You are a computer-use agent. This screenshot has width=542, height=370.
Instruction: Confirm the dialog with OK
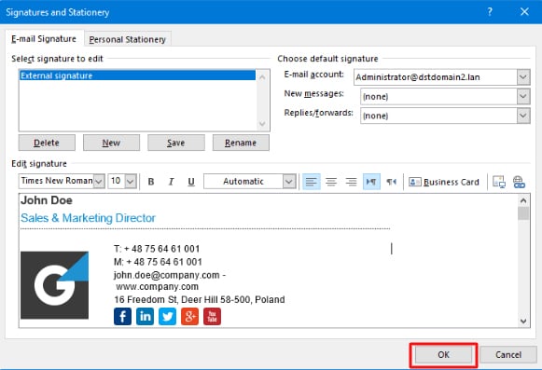(x=443, y=355)
